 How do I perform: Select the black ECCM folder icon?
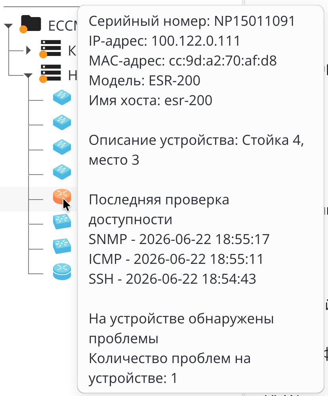point(31,23)
